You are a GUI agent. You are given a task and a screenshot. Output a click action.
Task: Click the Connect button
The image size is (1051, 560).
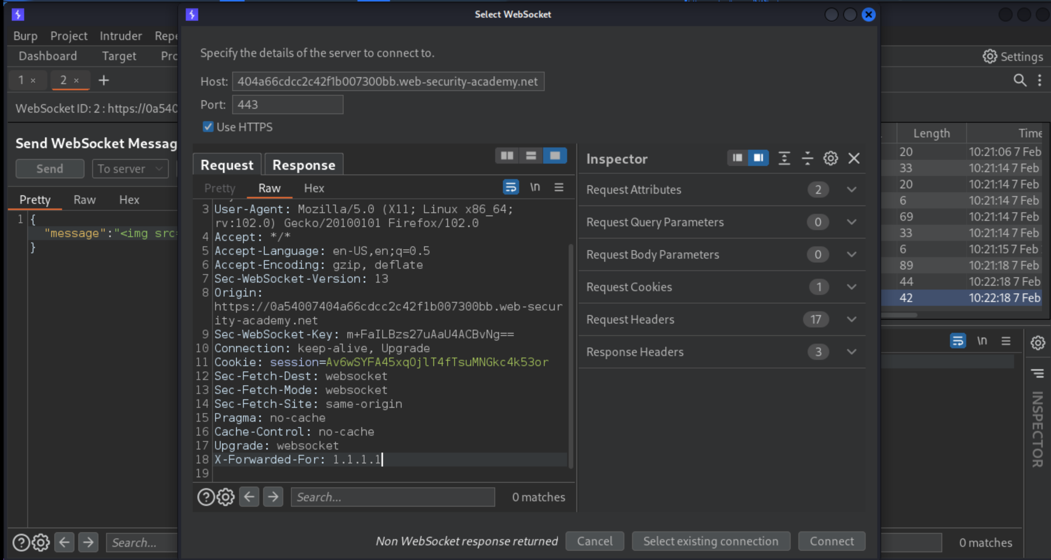pyautogui.click(x=831, y=541)
